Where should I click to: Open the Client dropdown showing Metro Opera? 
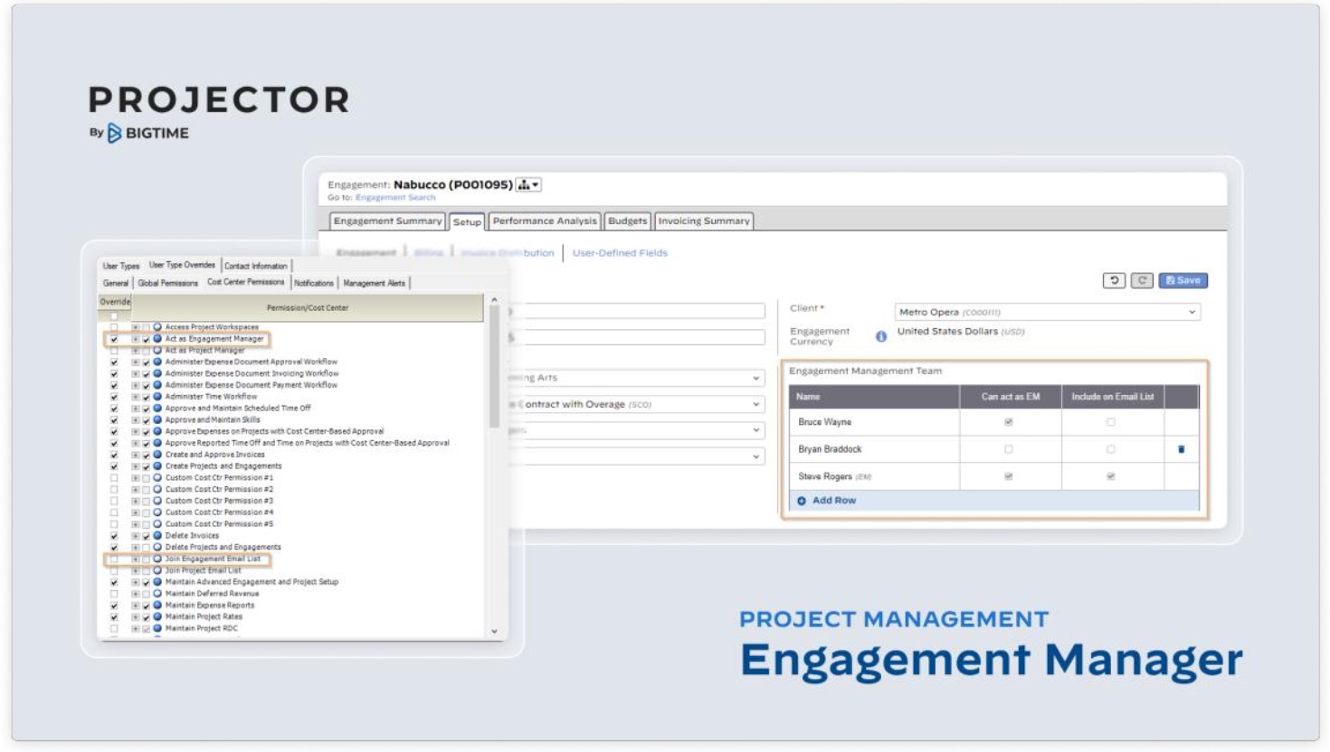click(x=1047, y=312)
